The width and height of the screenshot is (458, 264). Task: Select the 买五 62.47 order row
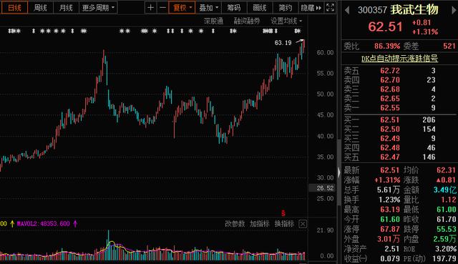[399, 157]
